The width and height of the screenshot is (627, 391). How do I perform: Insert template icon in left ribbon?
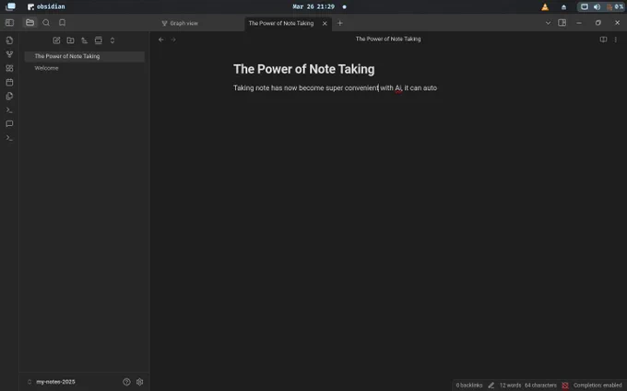tap(9, 97)
